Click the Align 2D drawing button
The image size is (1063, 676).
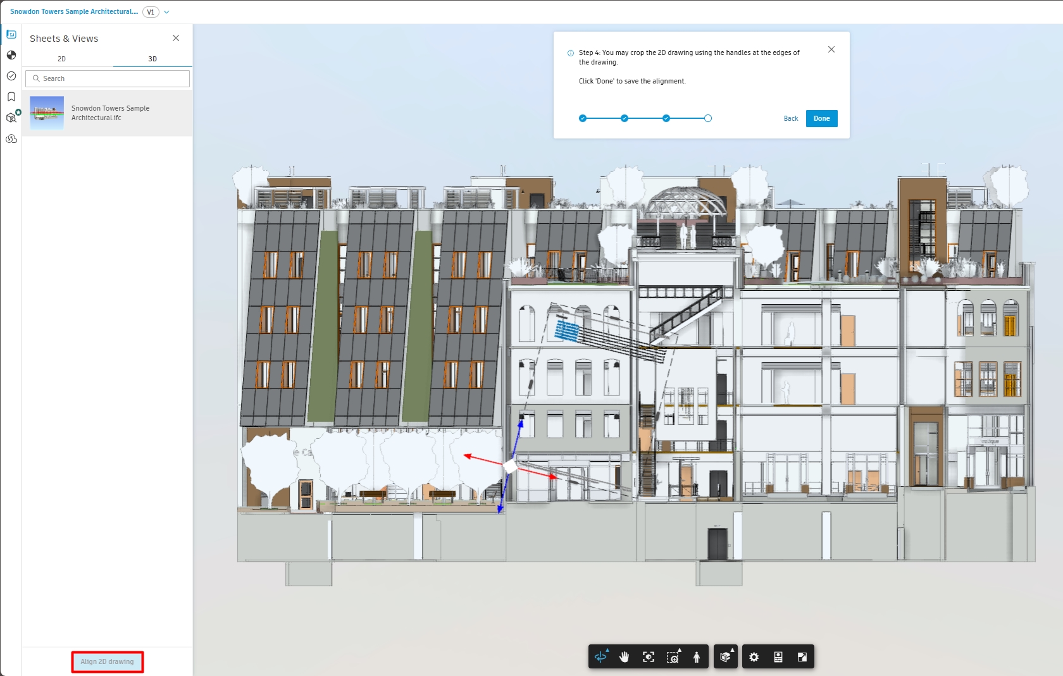108,661
